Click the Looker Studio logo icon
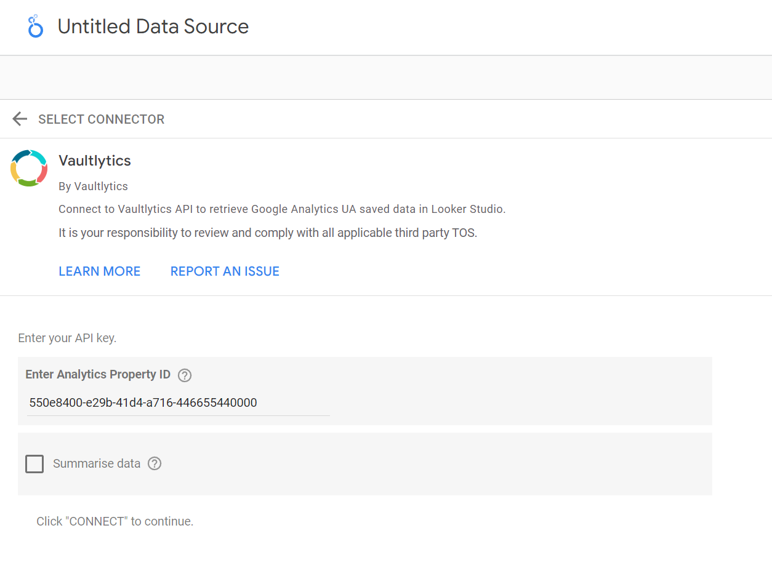772x568 pixels. pos(36,26)
